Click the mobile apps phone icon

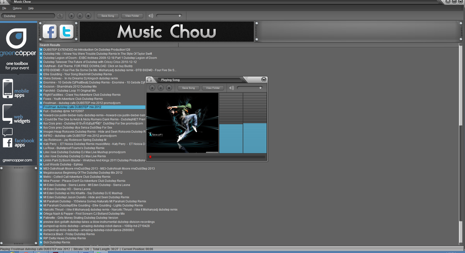point(8,88)
